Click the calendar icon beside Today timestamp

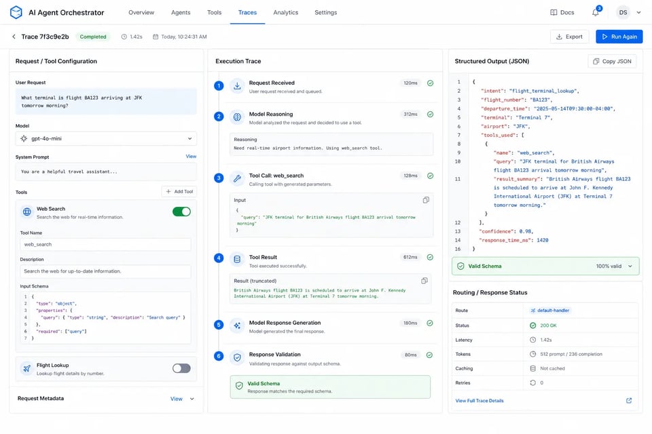pos(156,37)
